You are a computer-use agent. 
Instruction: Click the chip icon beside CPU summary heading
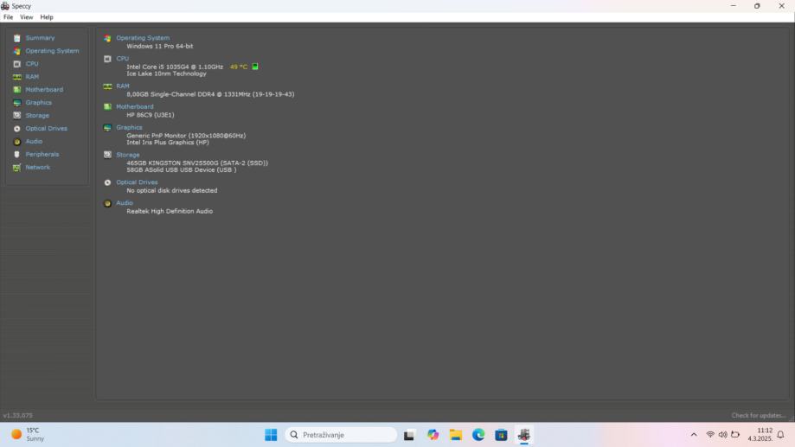click(x=107, y=59)
